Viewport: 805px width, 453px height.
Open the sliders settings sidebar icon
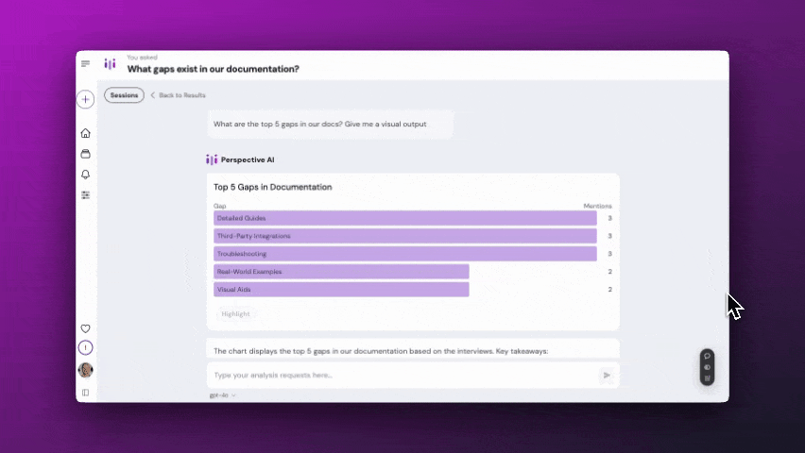click(x=85, y=195)
